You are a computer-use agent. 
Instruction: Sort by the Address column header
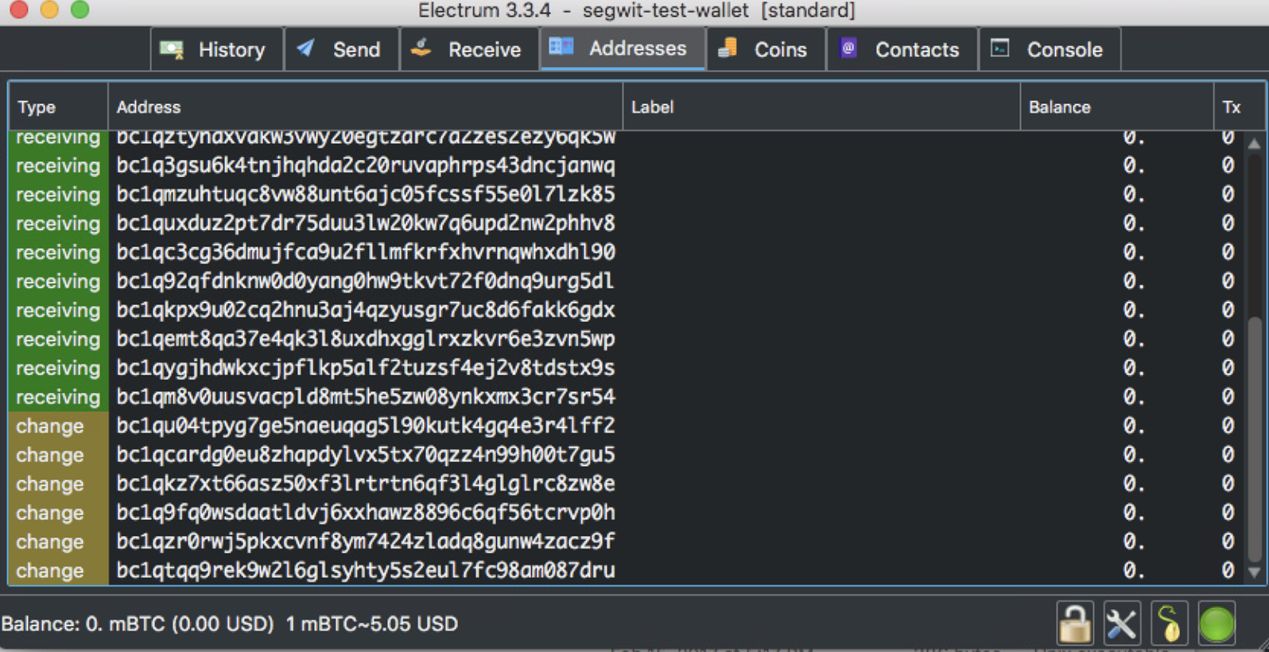click(365, 107)
